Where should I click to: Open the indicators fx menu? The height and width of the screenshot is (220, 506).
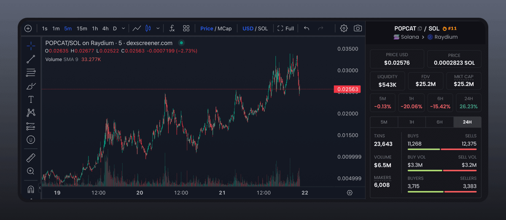(x=172, y=28)
